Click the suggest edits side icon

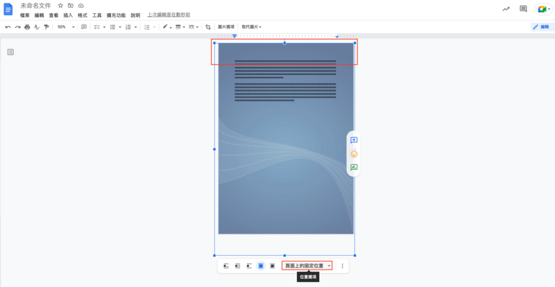[x=354, y=167]
